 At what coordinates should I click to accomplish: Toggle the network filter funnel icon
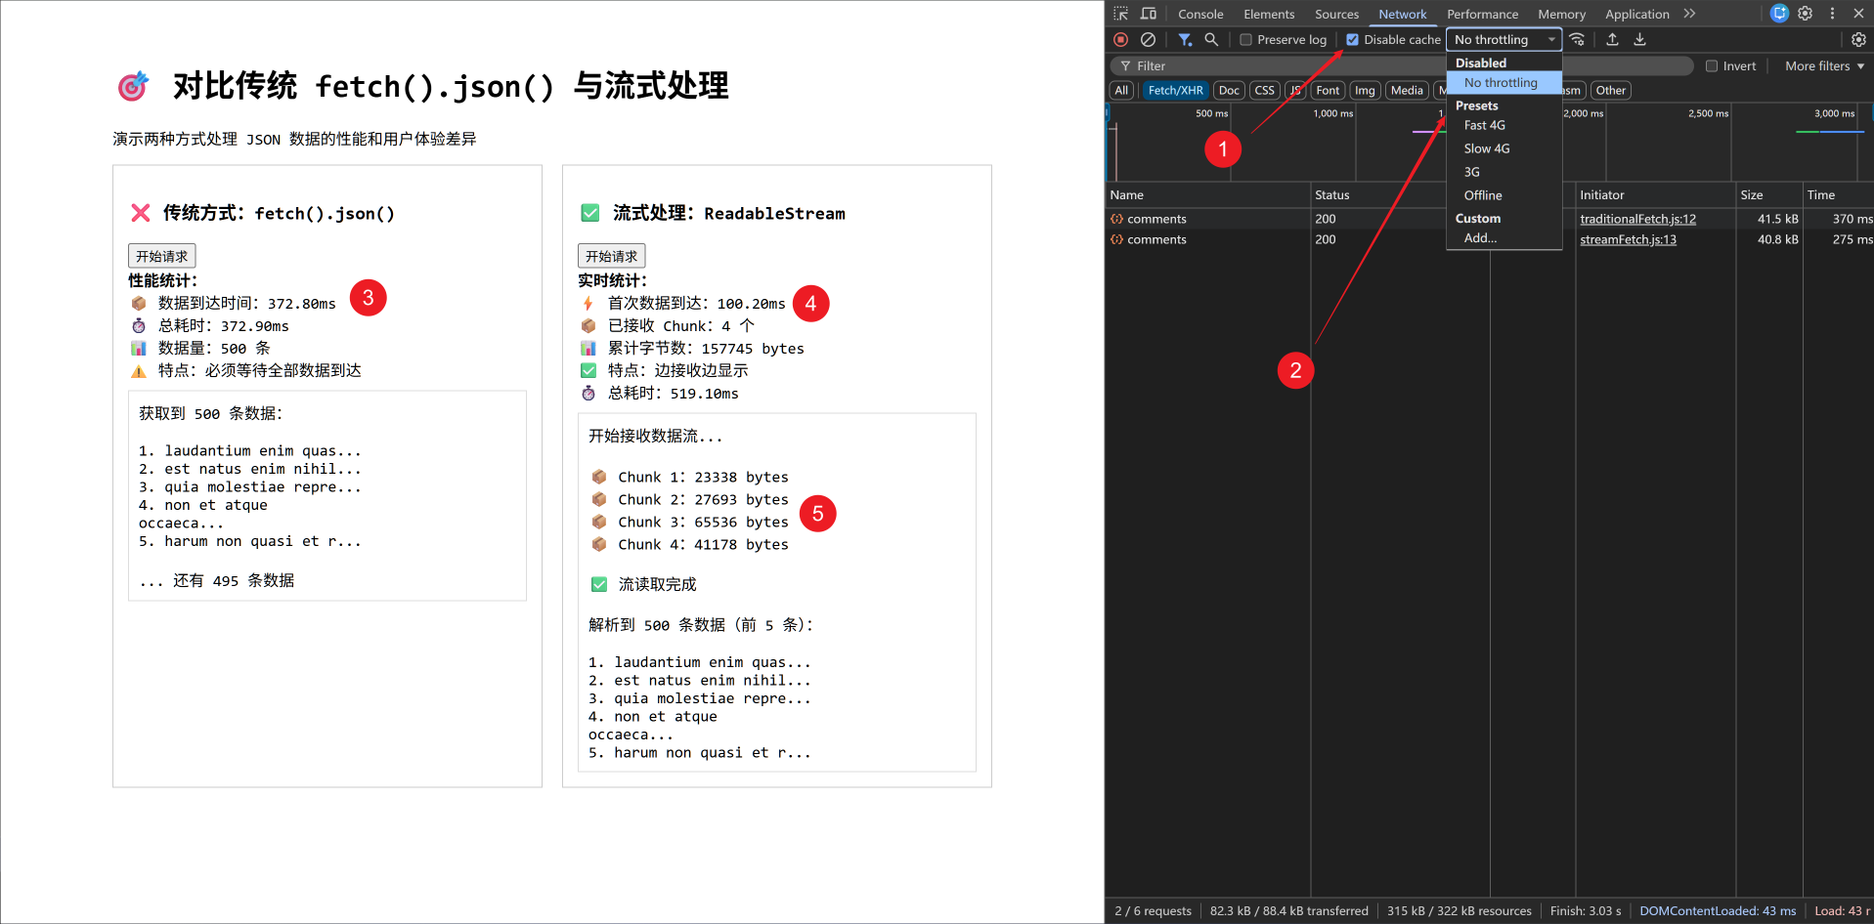point(1185,40)
